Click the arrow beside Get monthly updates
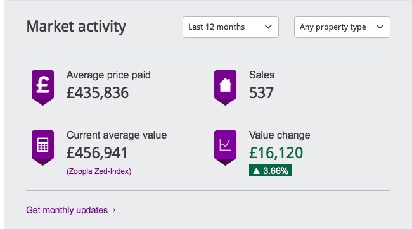Viewport: 412px width, 229px height. pyautogui.click(x=114, y=210)
